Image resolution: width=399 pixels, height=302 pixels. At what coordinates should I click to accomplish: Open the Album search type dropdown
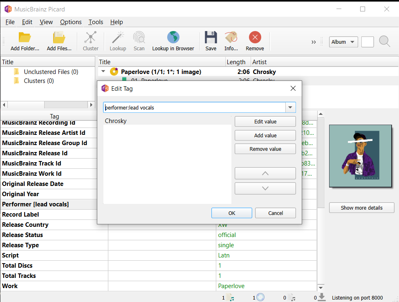tap(343, 42)
